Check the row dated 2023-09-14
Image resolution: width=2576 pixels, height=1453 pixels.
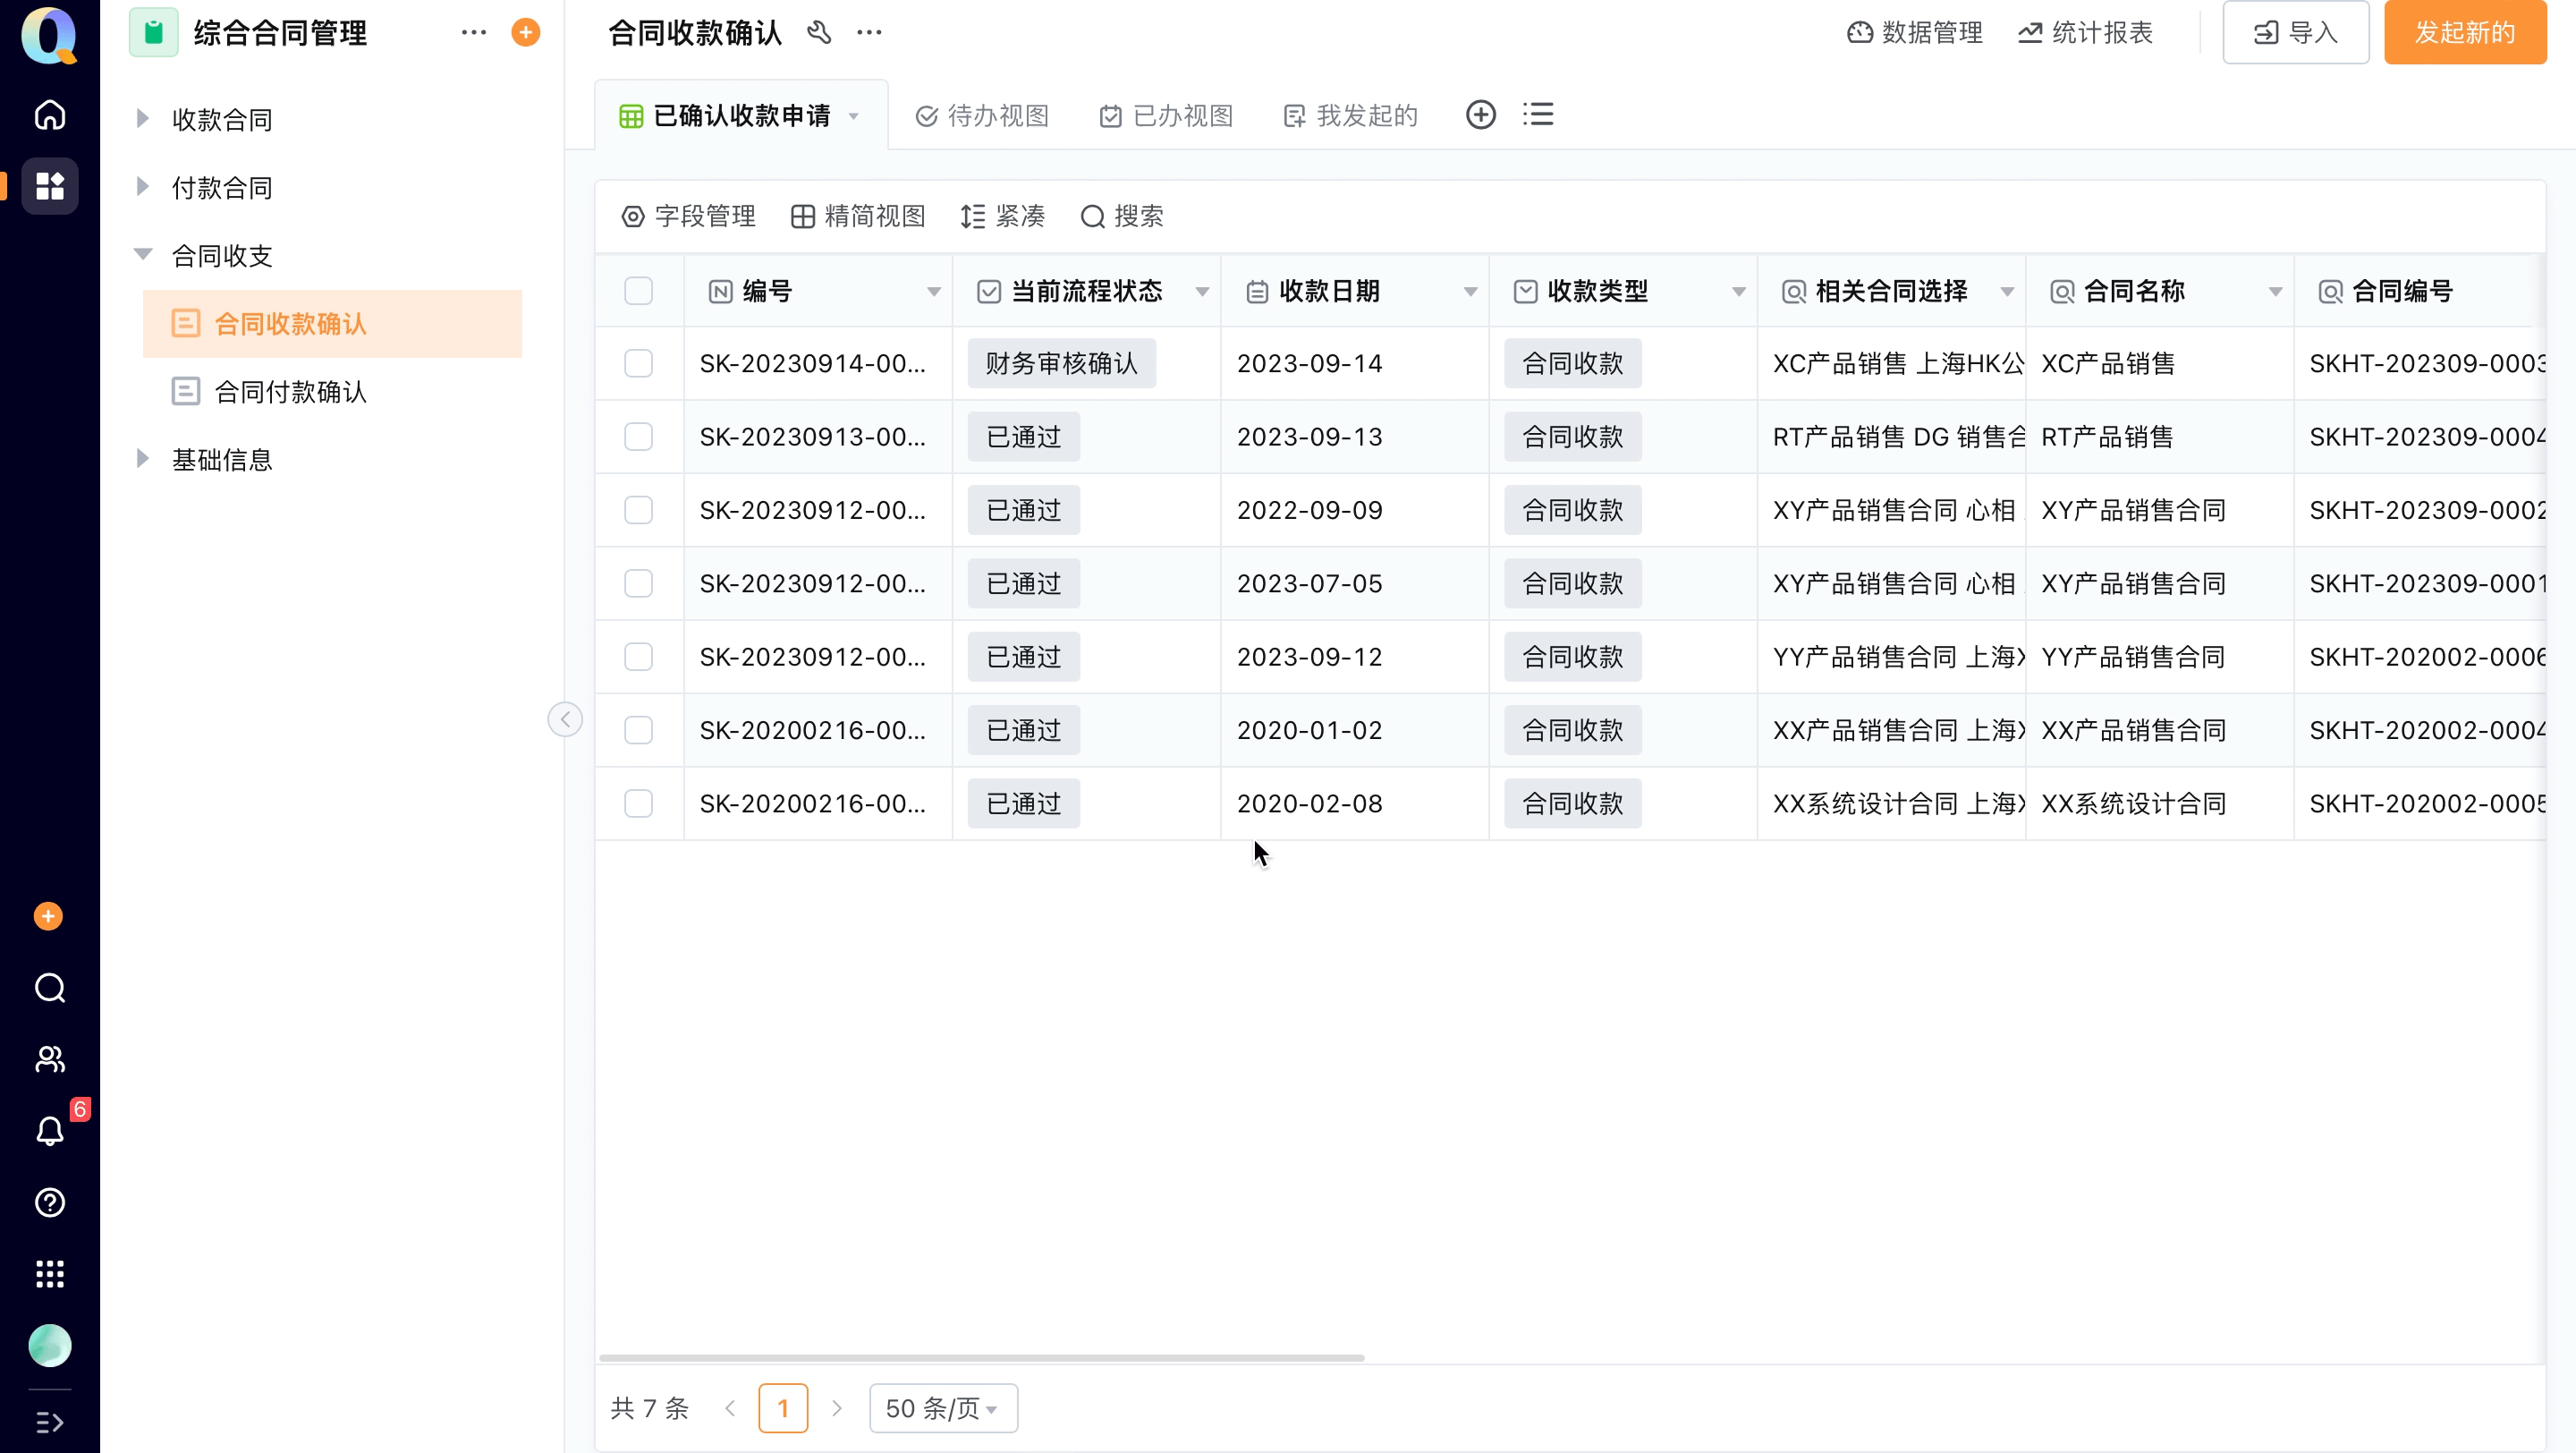(638, 363)
